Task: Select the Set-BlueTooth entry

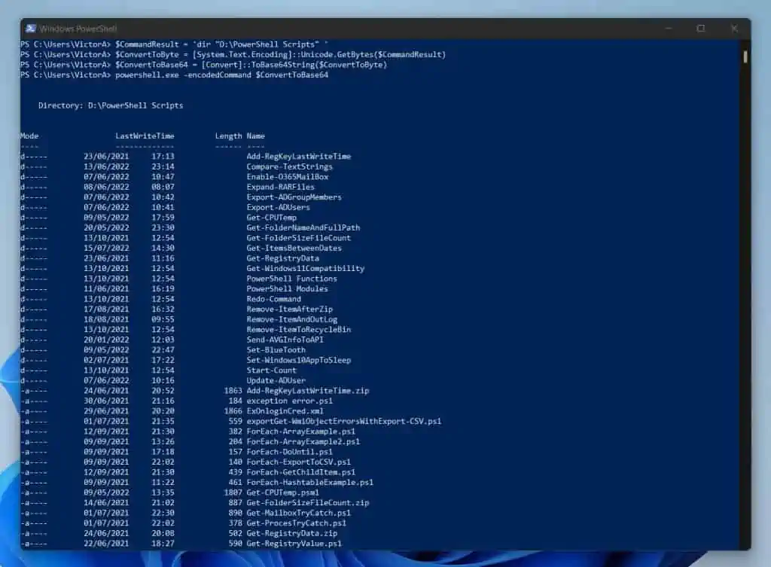Action: point(276,350)
